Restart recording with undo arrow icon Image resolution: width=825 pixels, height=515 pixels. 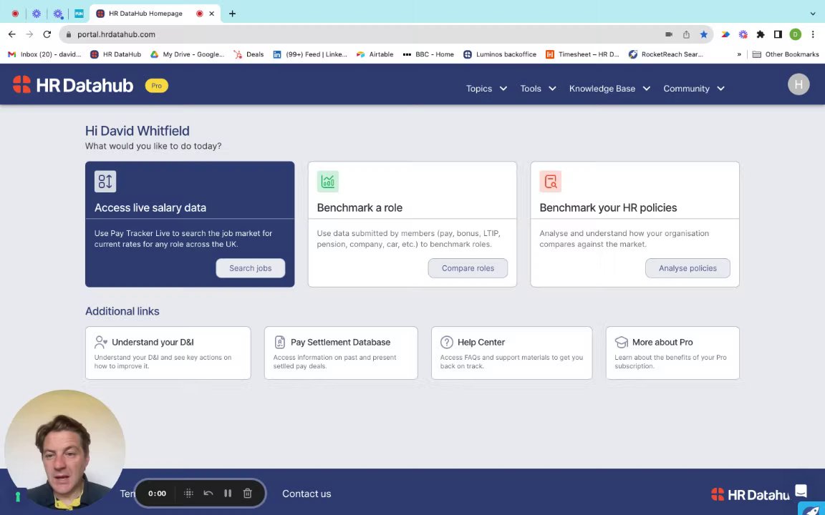(208, 493)
